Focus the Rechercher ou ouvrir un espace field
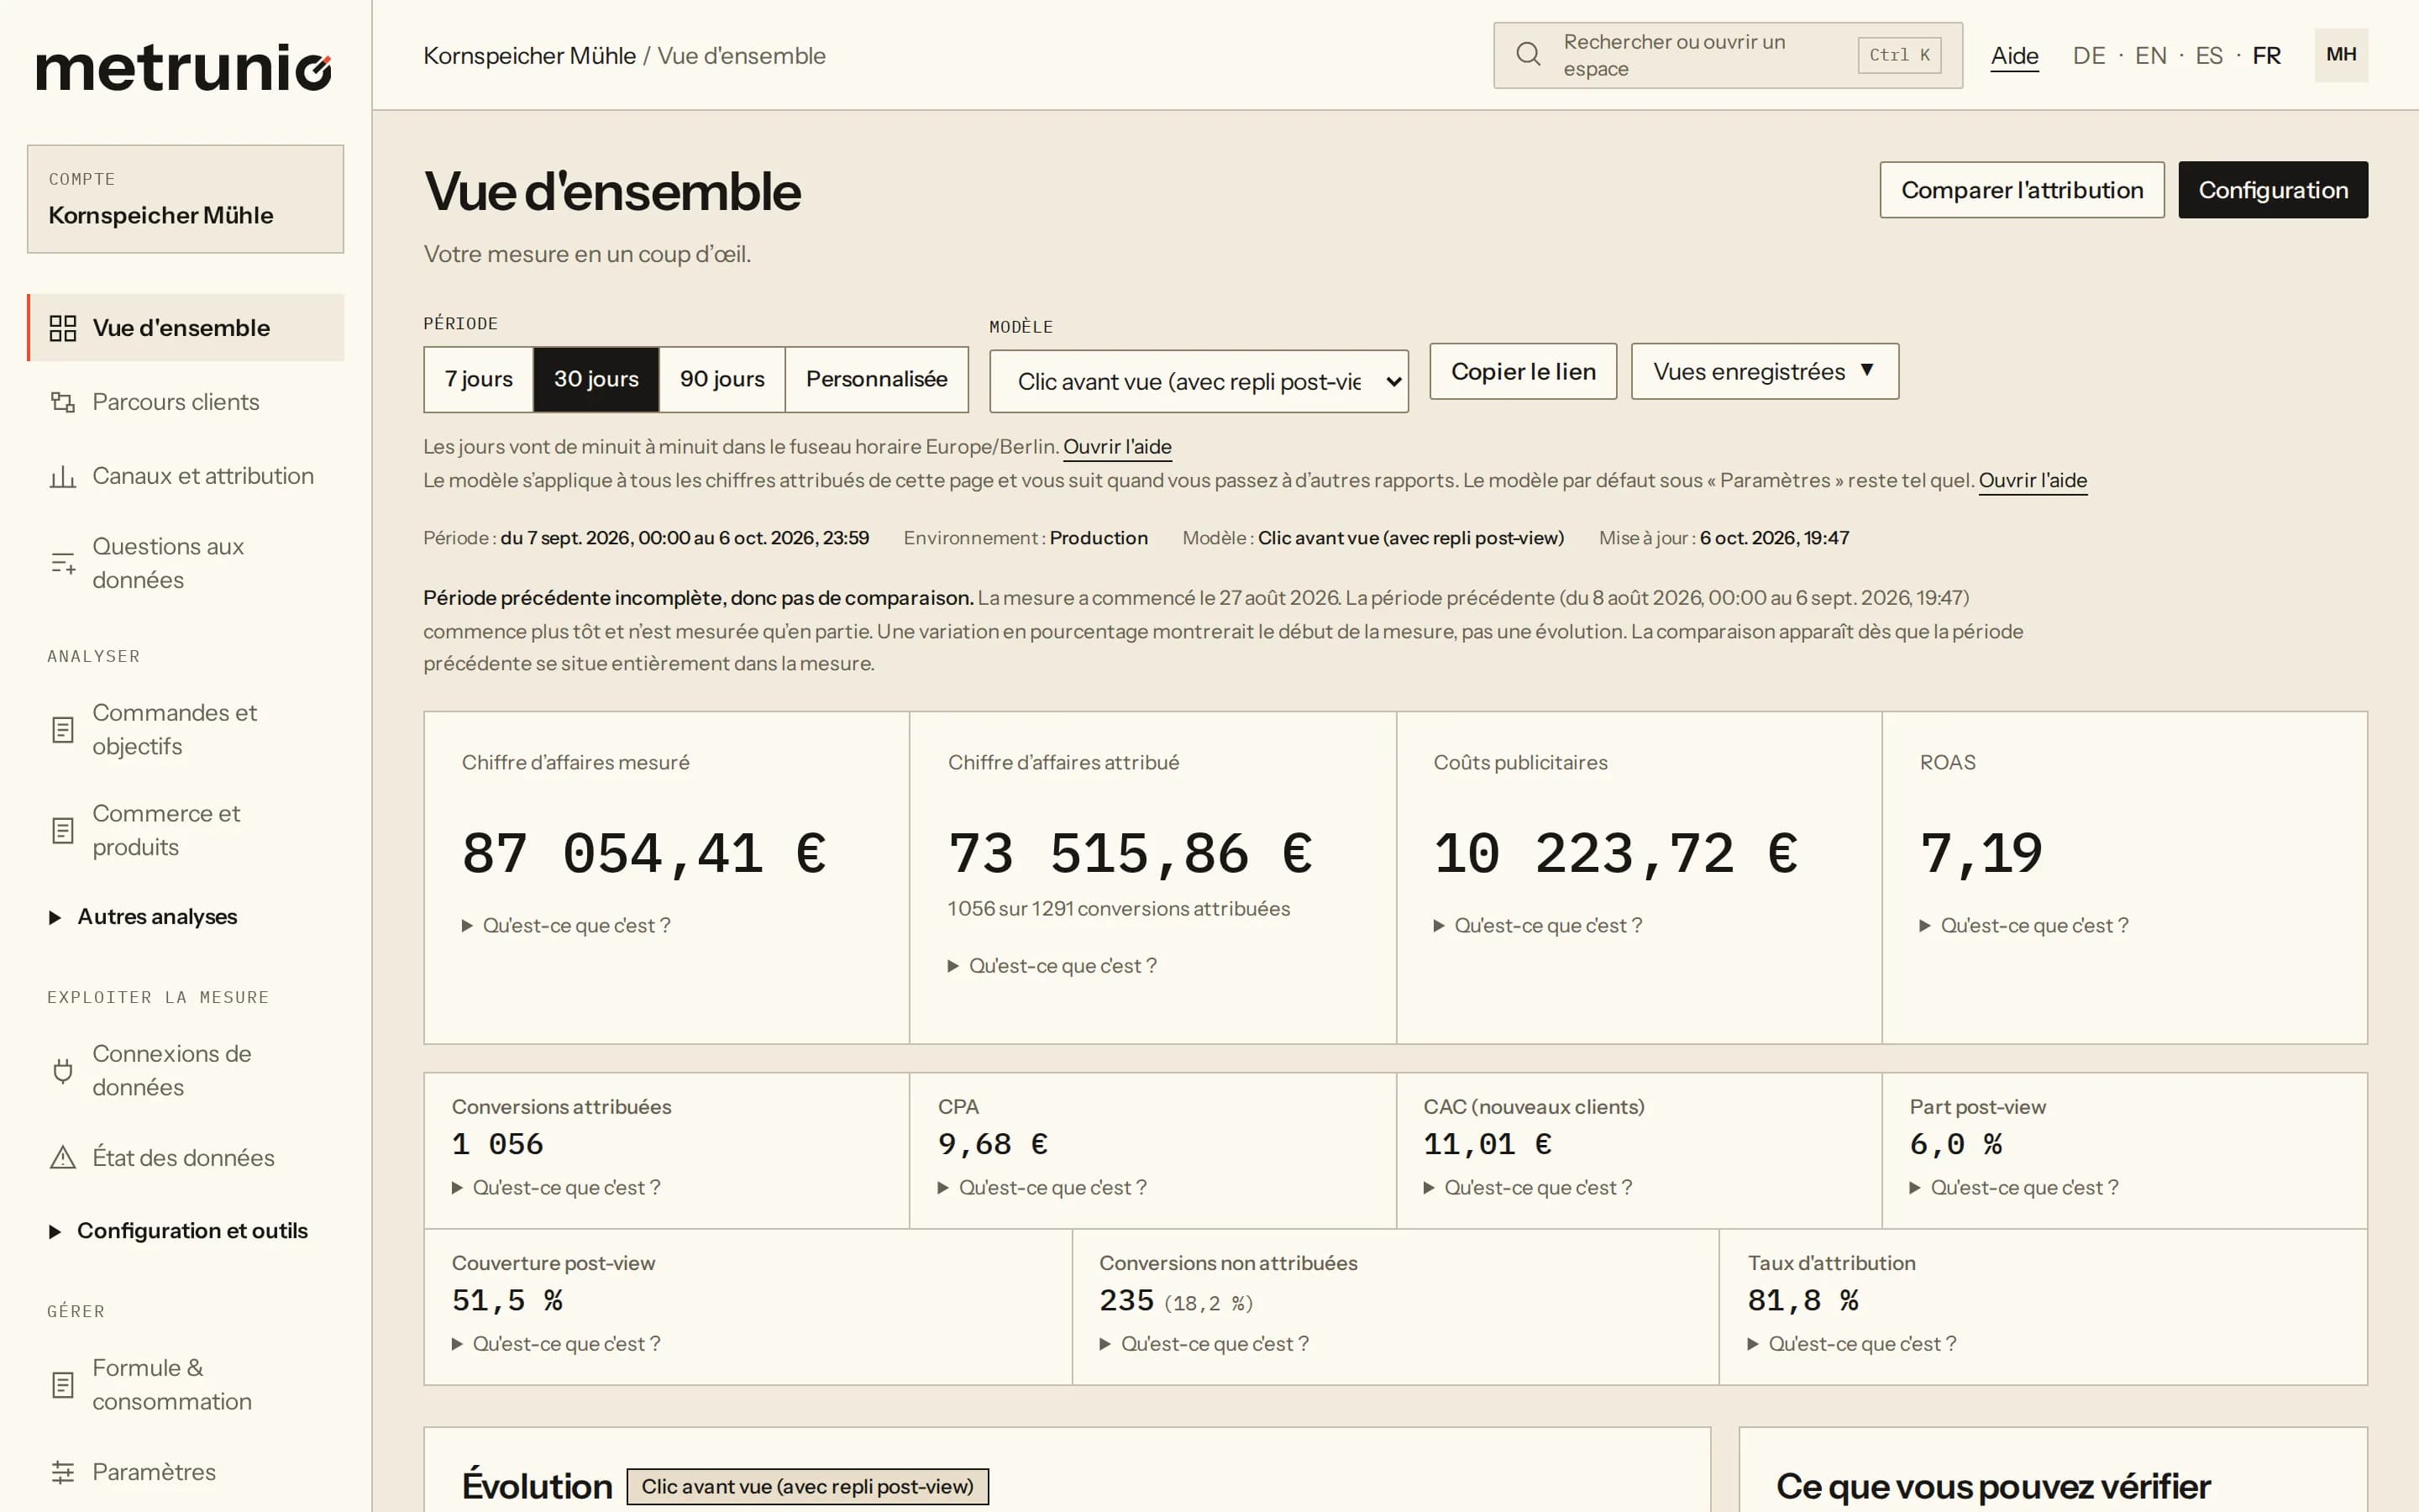The width and height of the screenshot is (2419, 1512). pyautogui.click(x=1727, y=55)
